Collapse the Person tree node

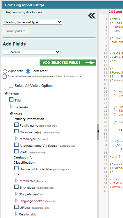(x=6, y=94)
